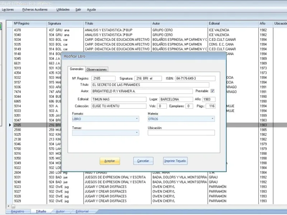Toggle the Prestable checkbox

[212, 91]
